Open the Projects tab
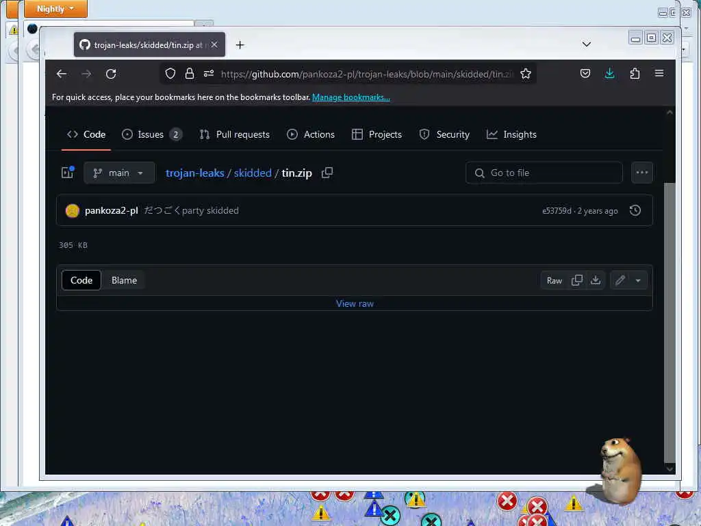The height and width of the screenshot is (526, 701). point(377,134)
